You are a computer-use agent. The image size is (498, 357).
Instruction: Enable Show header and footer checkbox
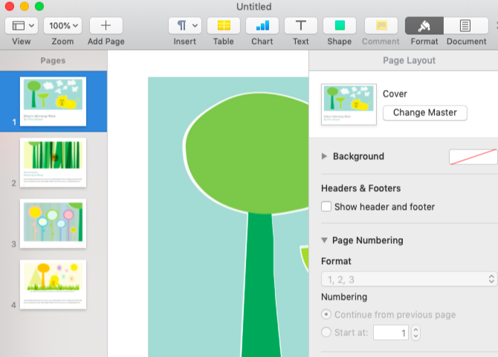click(x=326, y=207)
